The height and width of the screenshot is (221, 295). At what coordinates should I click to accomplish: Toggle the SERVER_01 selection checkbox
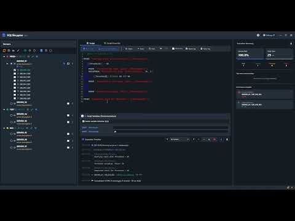tap(12, 64)
